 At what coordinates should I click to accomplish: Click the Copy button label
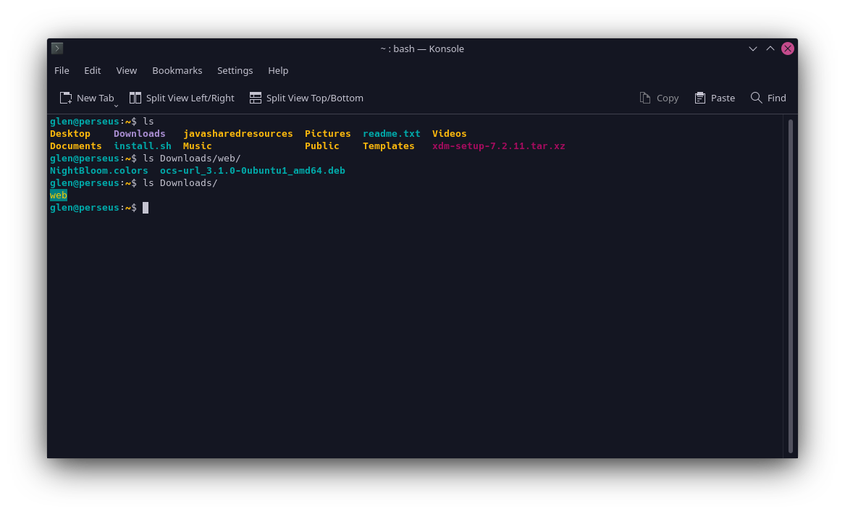667,98
